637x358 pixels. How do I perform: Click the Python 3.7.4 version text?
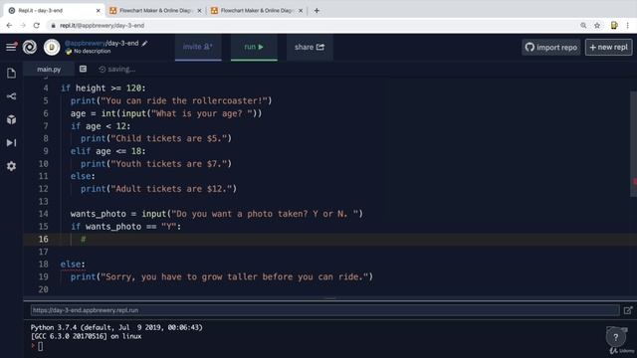click(x=116, y=327)
